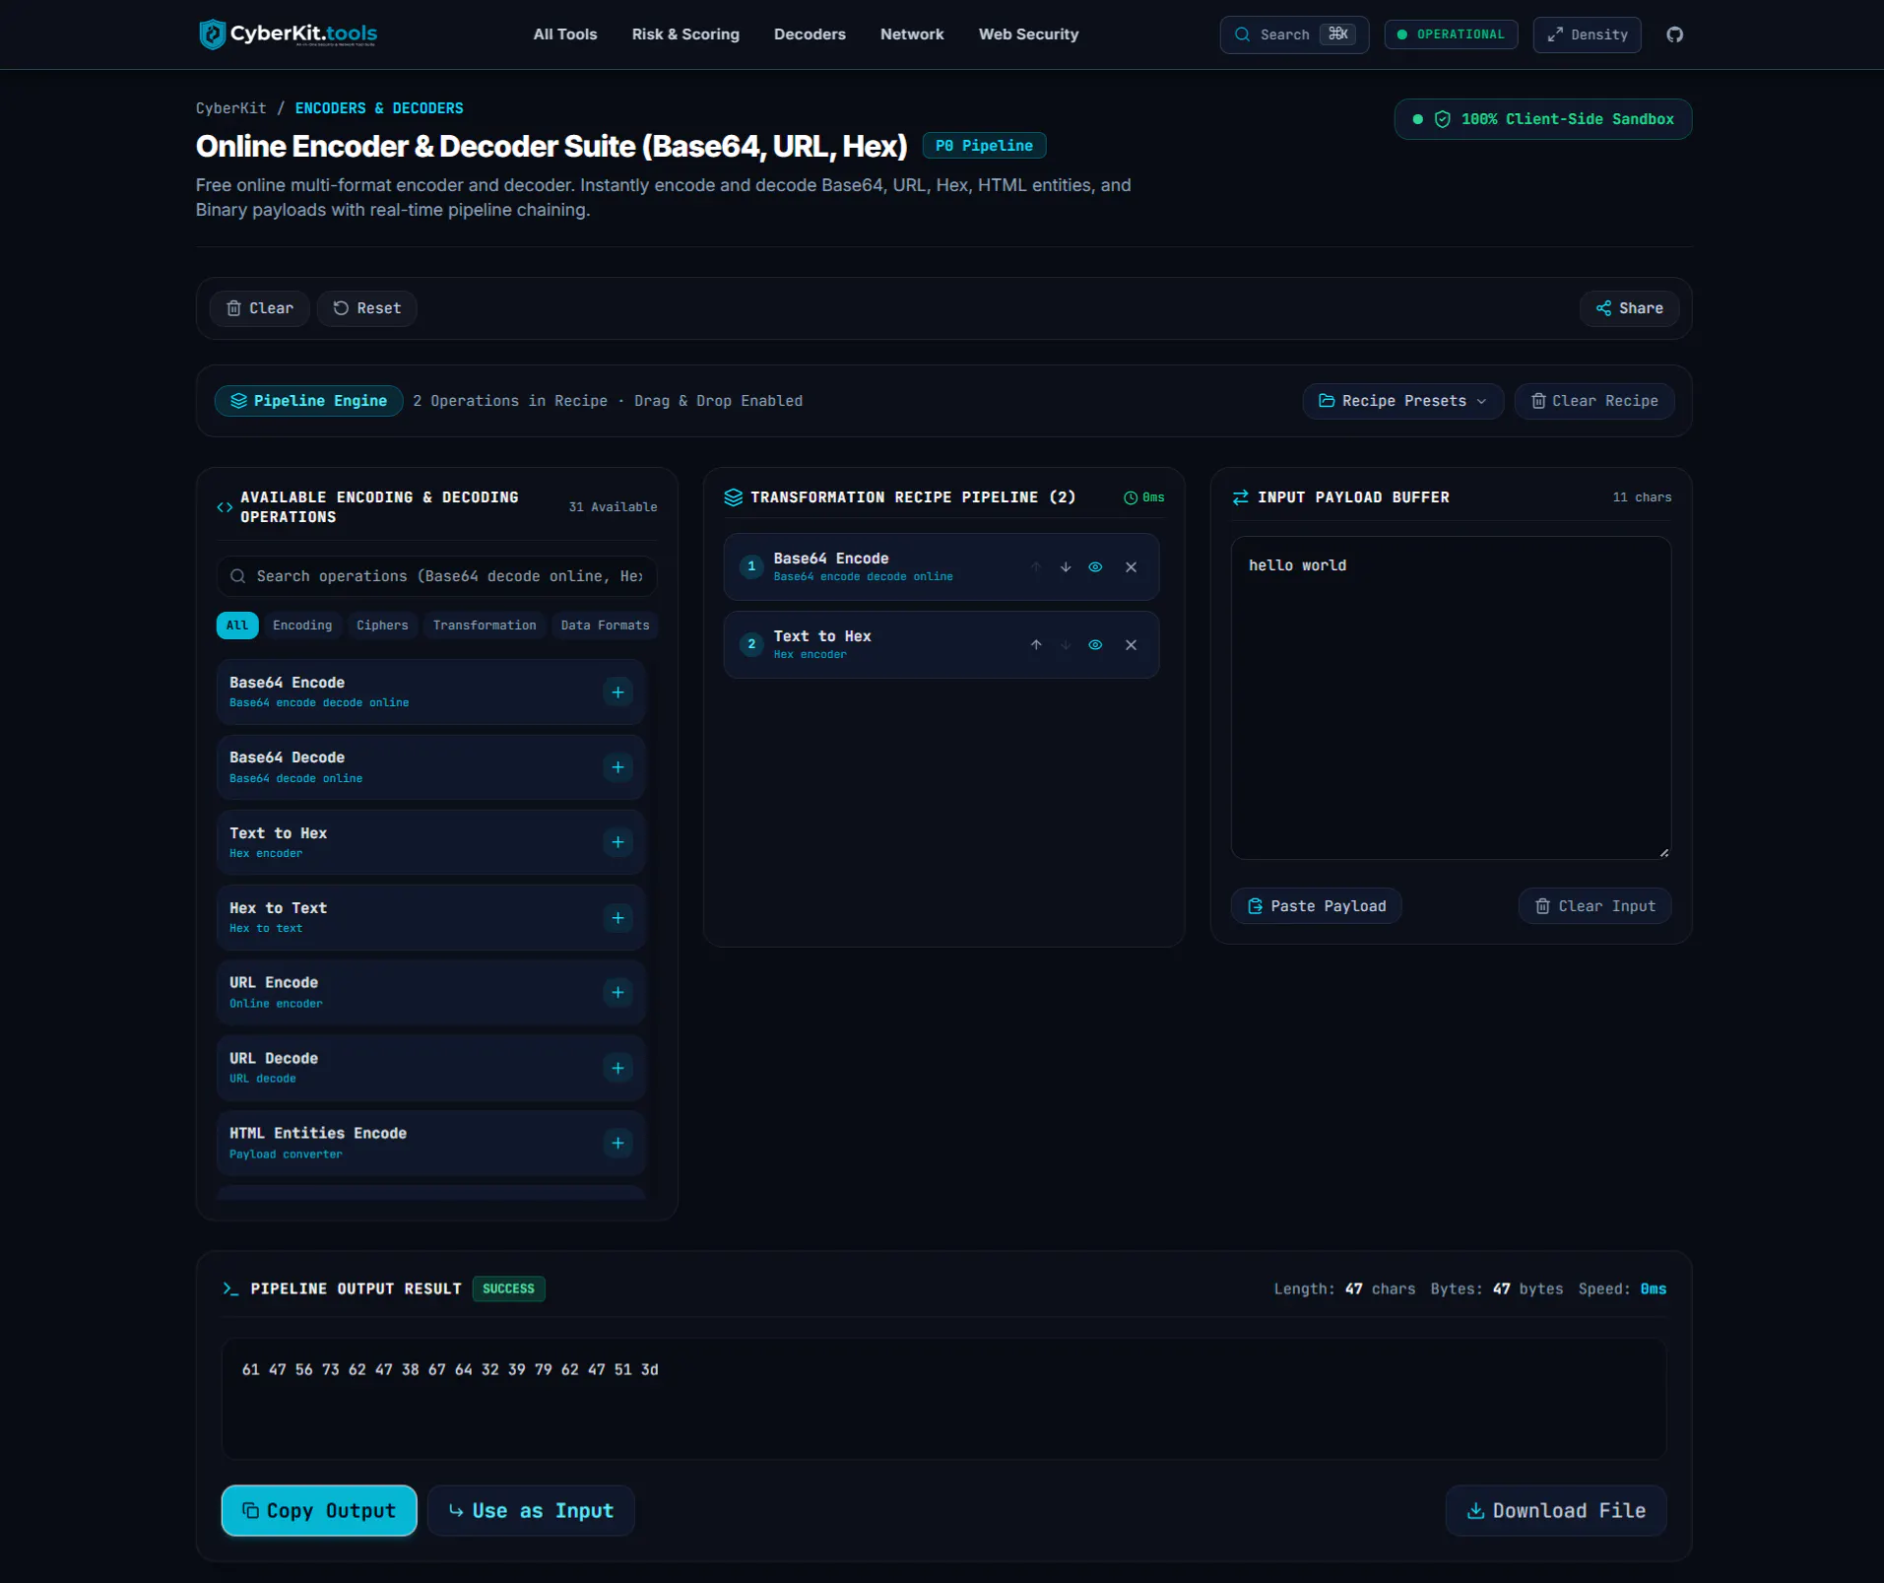This screenshot has width=1884, height=1583.
Task: Add Text to Hex operation with plus icon
Action: pos(617,842)
